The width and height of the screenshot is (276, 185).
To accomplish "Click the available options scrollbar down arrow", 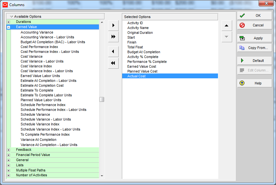I will click(102, 176).
